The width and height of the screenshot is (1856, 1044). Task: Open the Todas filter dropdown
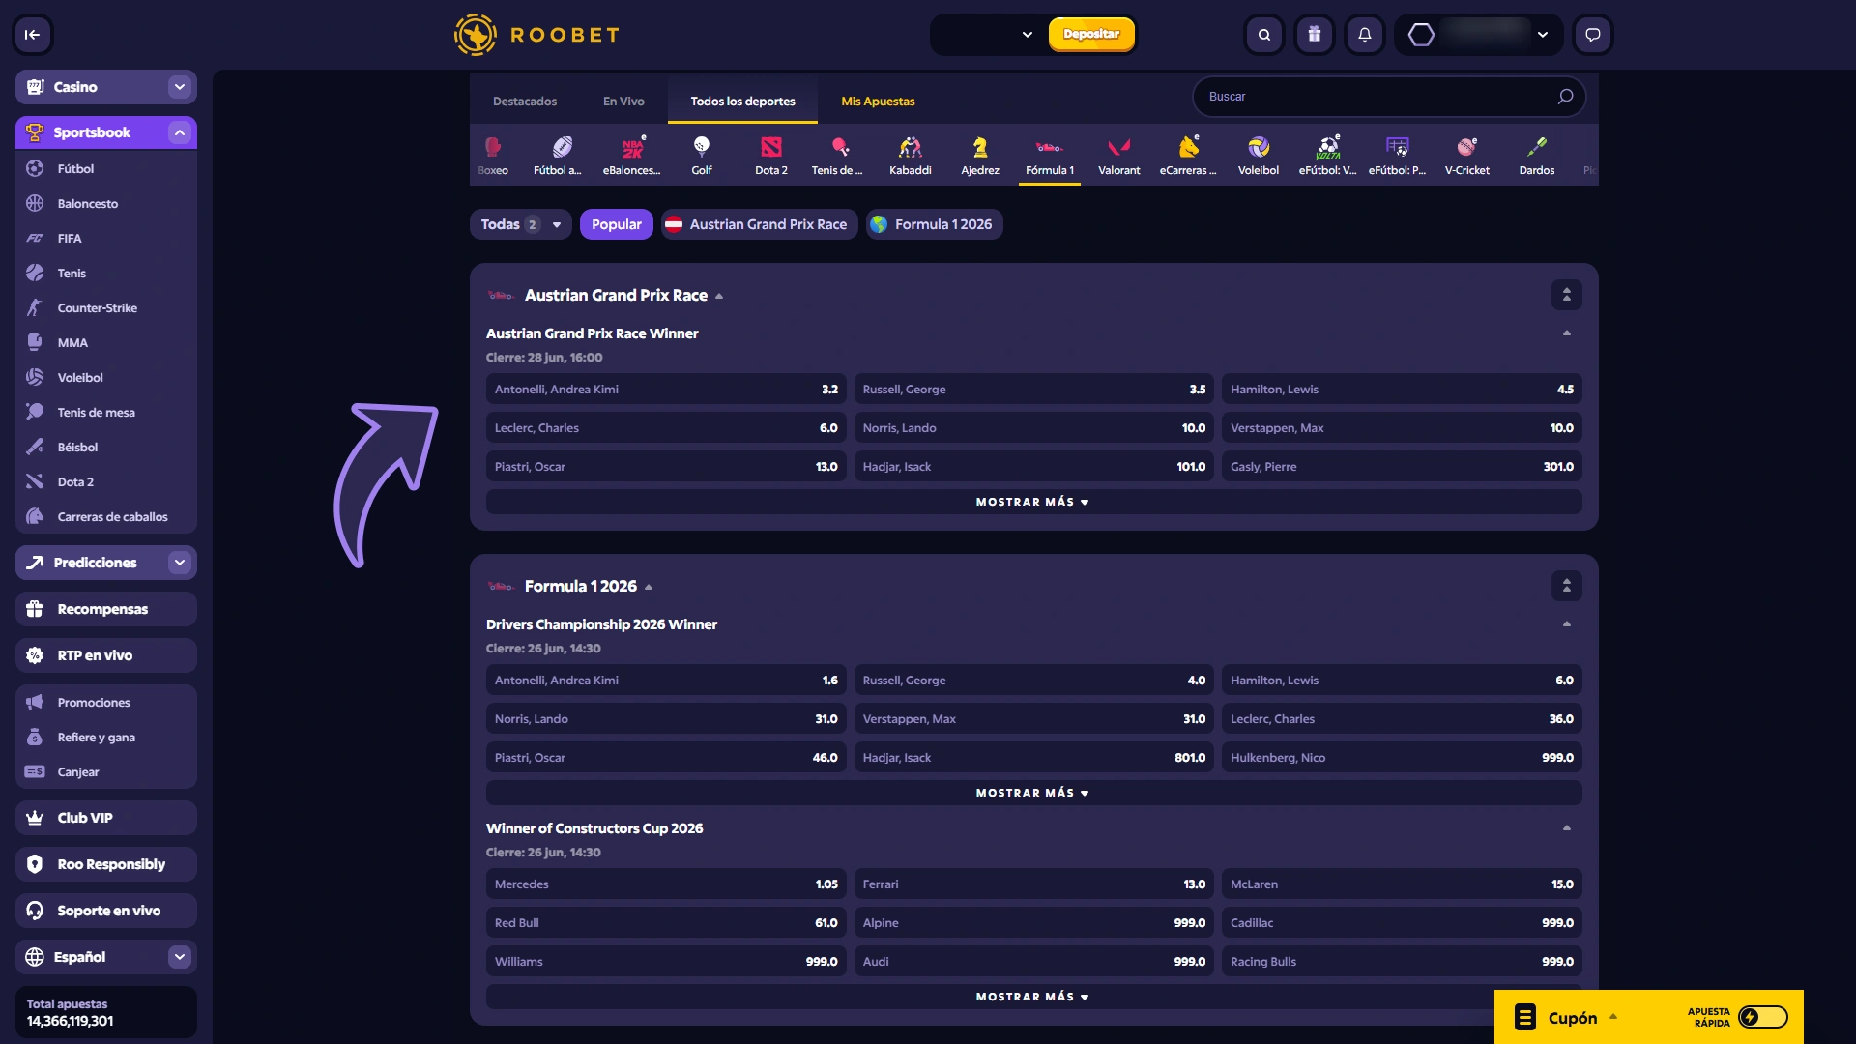click(520, 224)
